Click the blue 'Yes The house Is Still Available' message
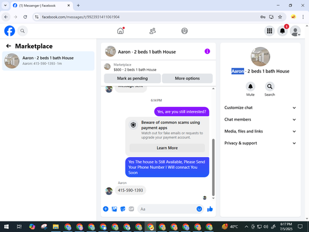 pyautogui.click(x=167, y=167)
